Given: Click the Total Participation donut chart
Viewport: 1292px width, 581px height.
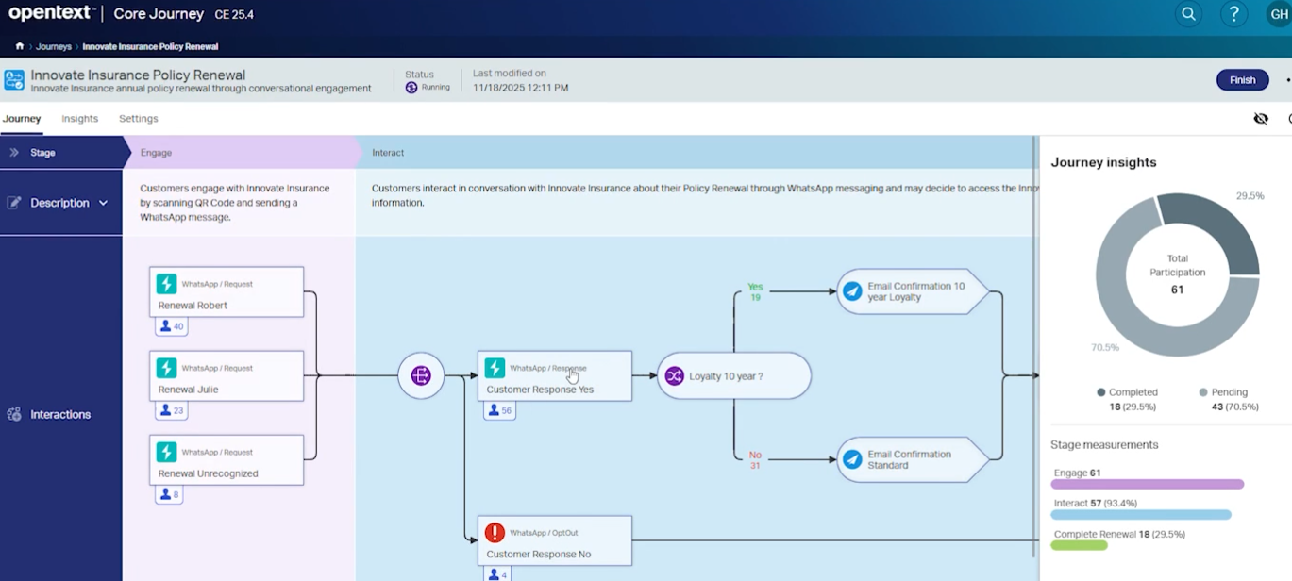Looking at the screenshot, I should point(1176,275).
